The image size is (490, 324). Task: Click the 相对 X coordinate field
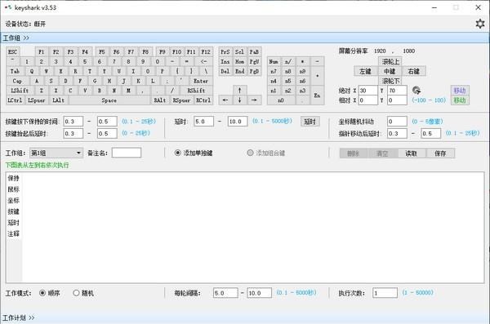pyautogui.click(x=368, y=100)
